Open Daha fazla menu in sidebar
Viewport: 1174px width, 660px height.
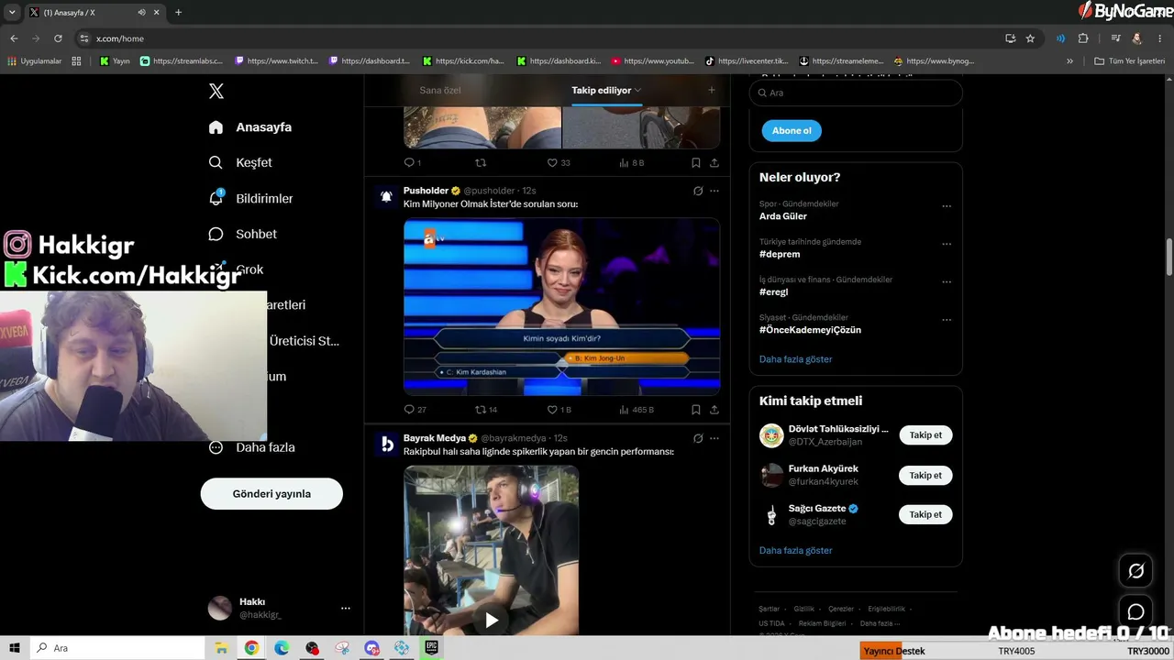251,447
